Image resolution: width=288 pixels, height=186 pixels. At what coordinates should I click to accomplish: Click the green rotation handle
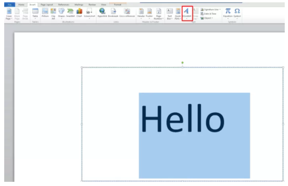182,62
